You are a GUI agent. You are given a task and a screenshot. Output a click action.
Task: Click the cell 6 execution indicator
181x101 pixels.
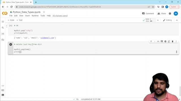pos(11,26)
